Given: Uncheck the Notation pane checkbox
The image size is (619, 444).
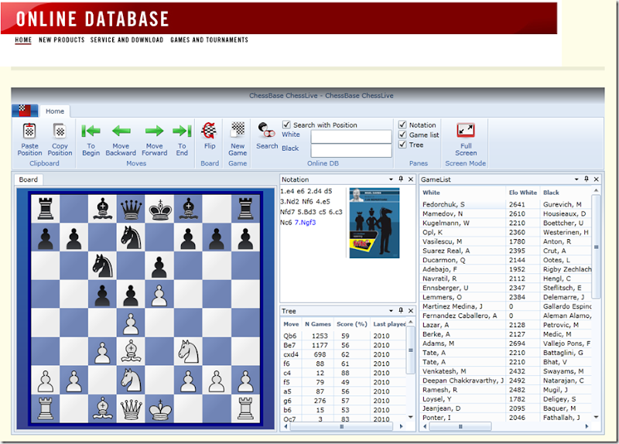Looking at the screenshot, I should [x=402, y=125].
